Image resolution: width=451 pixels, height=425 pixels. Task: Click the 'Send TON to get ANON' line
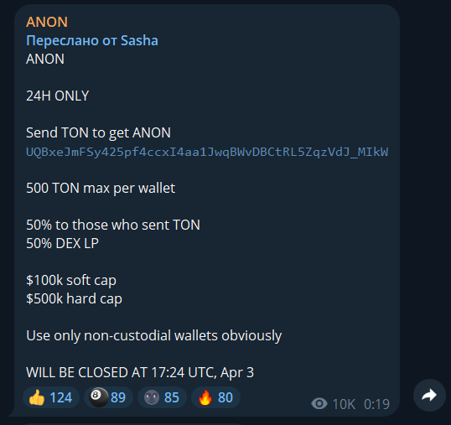98,132
